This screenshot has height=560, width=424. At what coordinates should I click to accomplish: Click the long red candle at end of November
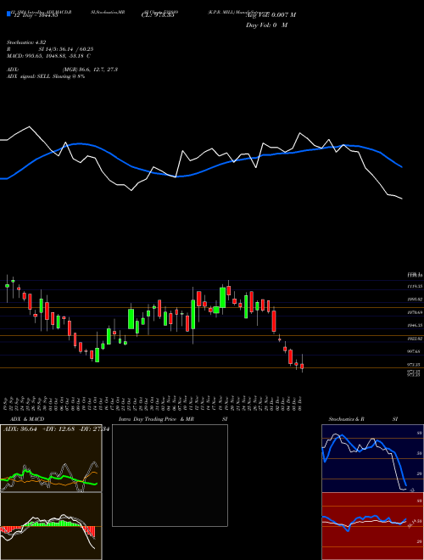pos(274,321)
